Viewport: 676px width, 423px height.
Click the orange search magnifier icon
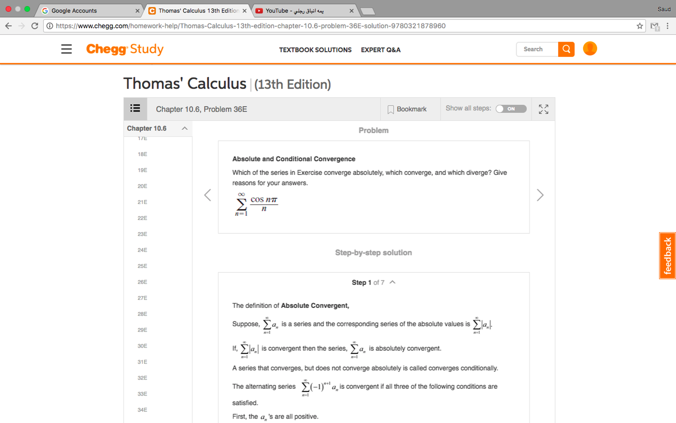point(566,49)
